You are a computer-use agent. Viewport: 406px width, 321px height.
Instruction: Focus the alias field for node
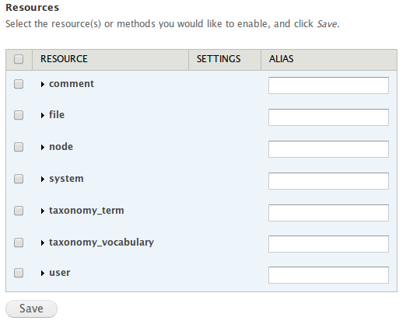pos(328,149)
